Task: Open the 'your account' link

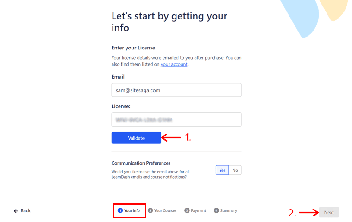Action: pos(174,65)
